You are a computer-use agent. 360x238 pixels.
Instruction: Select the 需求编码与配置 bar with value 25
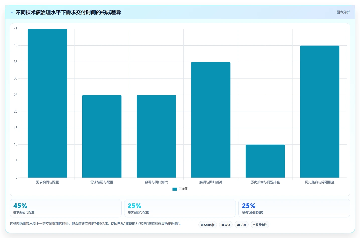click(102, 136)
